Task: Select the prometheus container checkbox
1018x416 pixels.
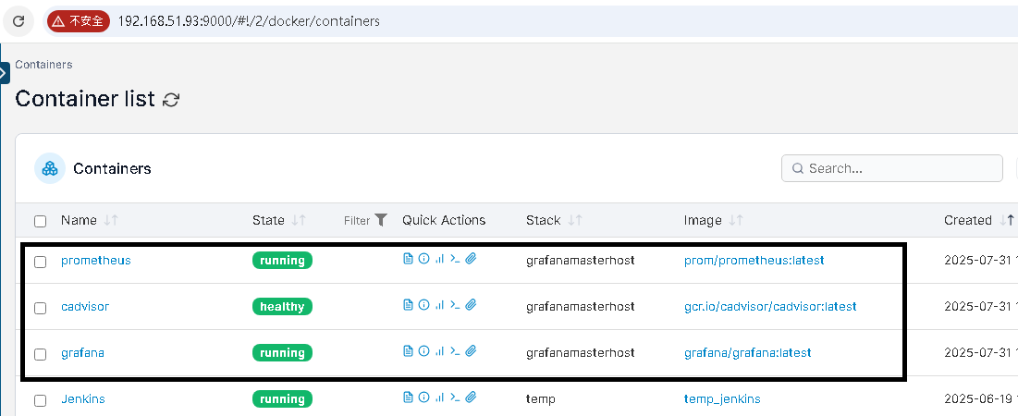Action: [x=41, y=262]
